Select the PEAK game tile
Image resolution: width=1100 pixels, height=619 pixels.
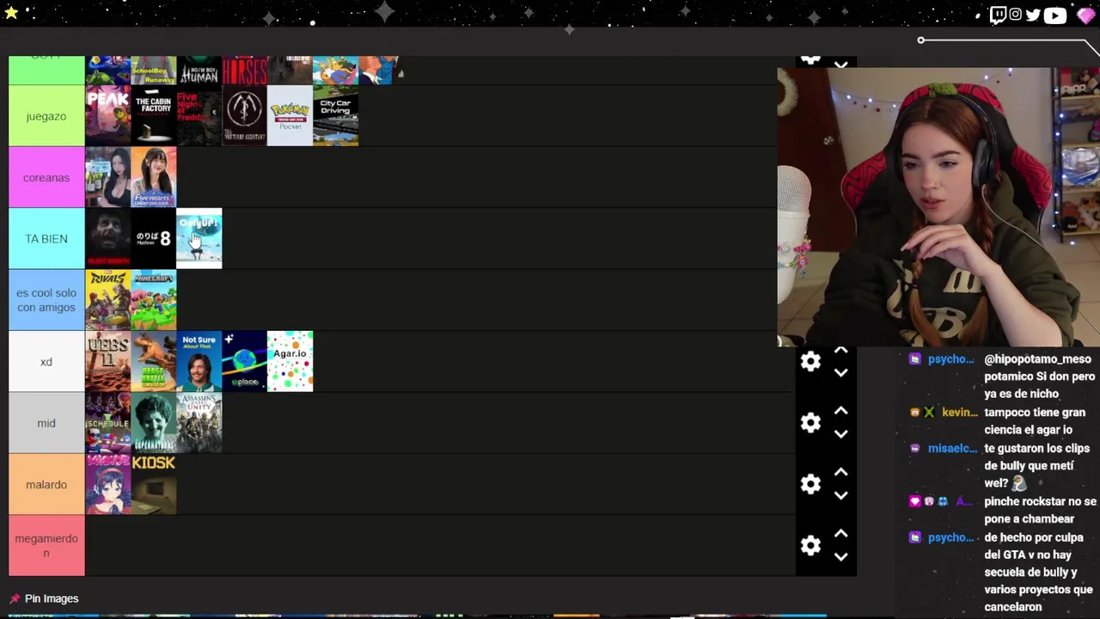107,116
